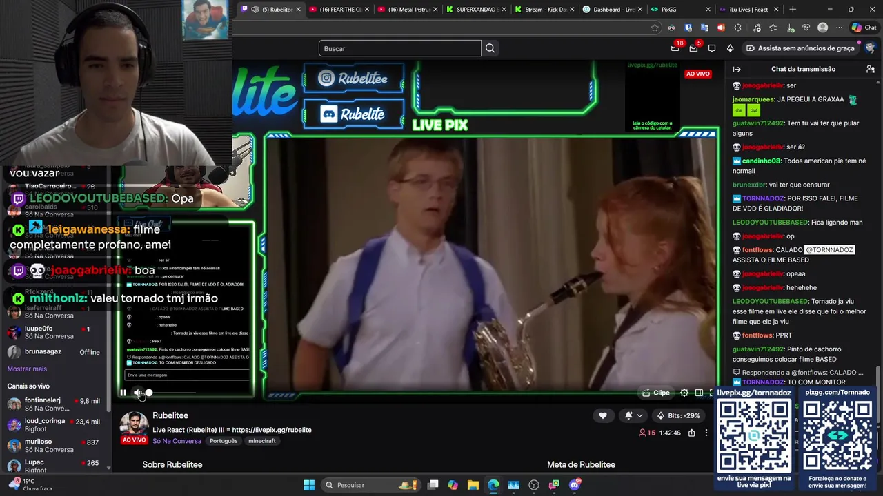Open the Edge settings and more menu
883x496 pixels.
839,28
